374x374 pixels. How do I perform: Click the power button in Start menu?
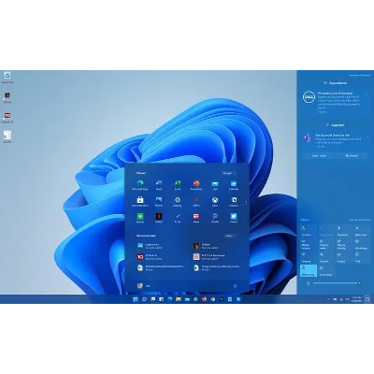coord(236,286)
